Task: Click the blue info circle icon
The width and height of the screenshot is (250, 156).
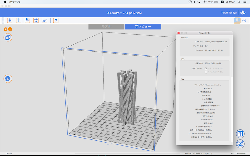Action: [8, 79]
